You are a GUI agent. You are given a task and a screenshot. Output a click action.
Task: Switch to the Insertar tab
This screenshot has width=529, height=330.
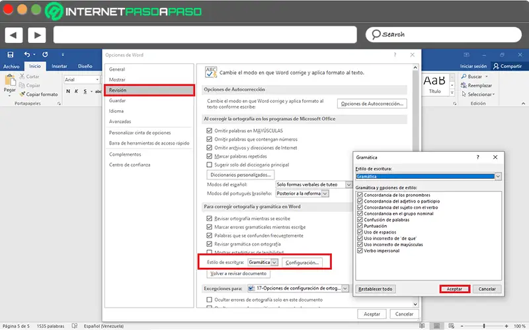pos(60,67)
